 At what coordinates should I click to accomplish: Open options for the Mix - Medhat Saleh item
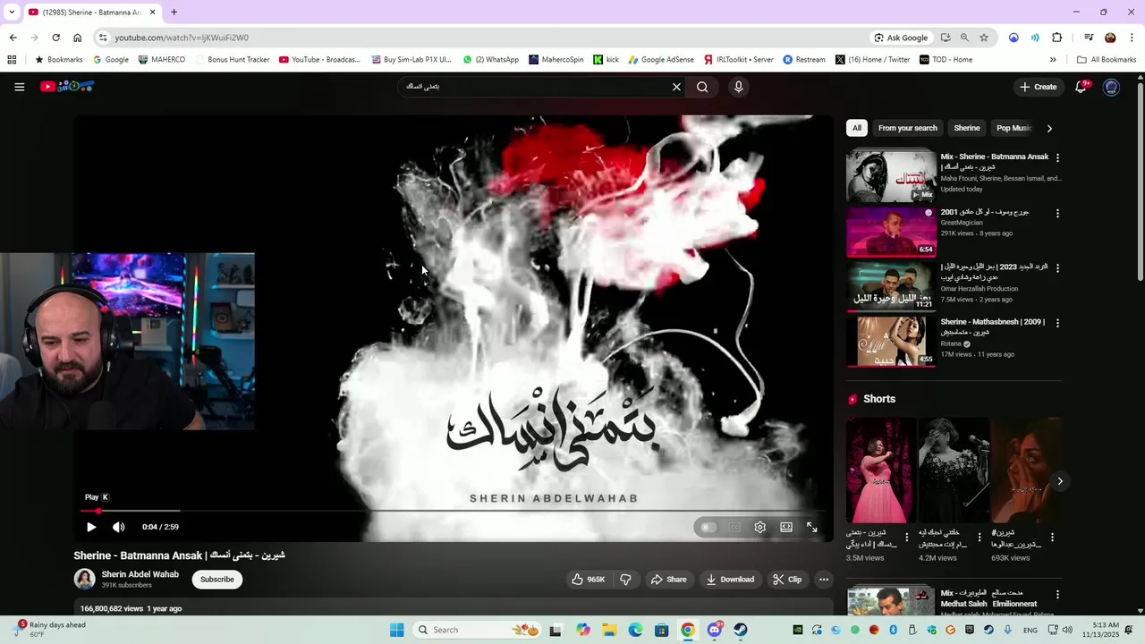coord(1057,595)
